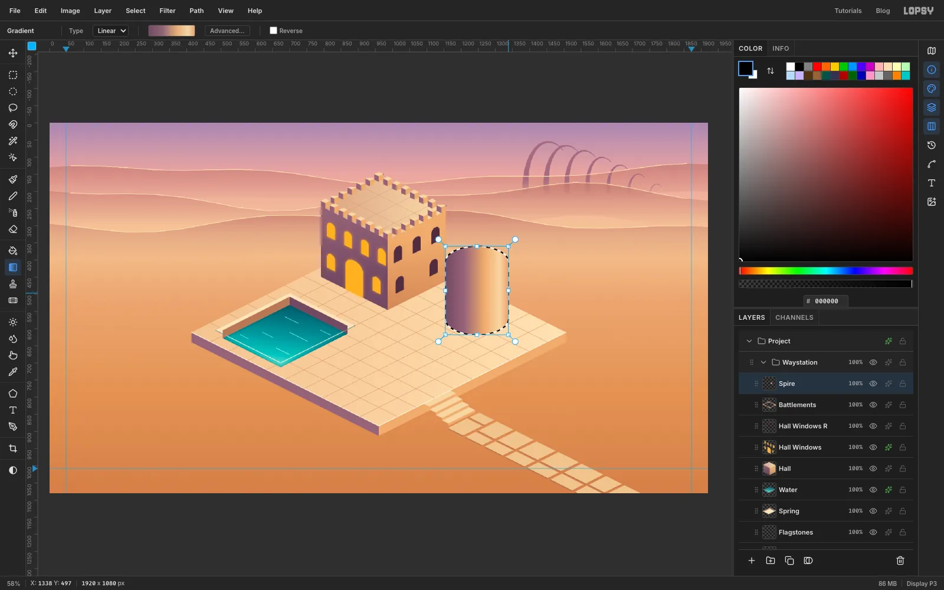
Task: Select the Text tool in left toolbar
Action: pyautogui.click(x=13, y=410)
